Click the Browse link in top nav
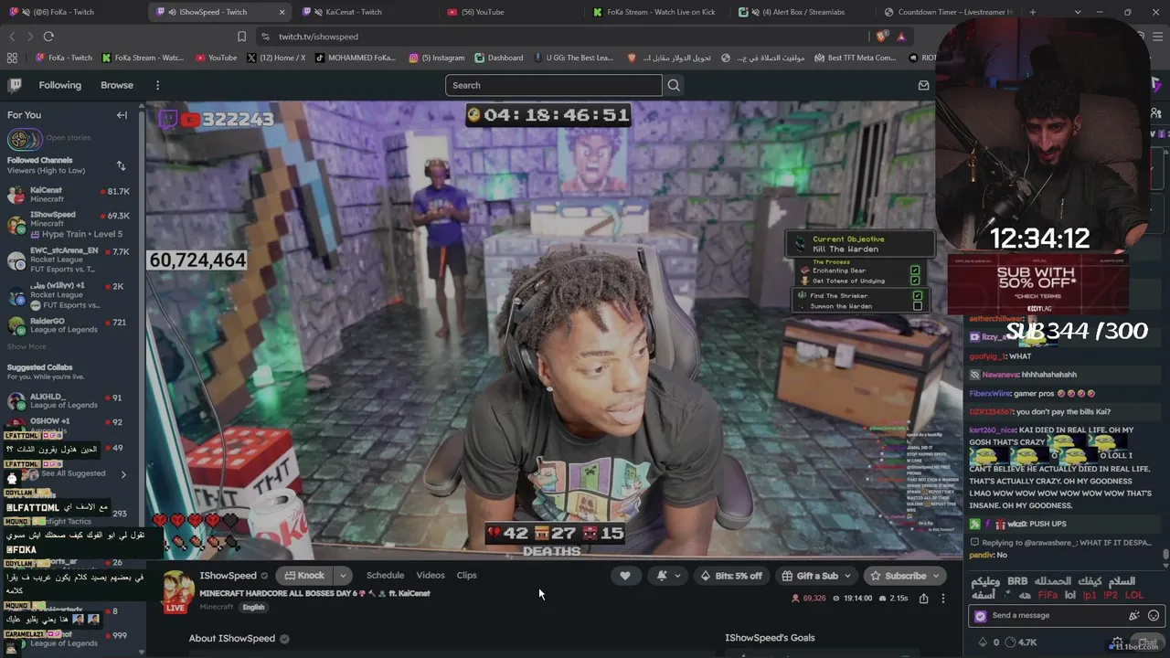The width and height of the screenshot is (1170, 658). click(x=117, y=85)
